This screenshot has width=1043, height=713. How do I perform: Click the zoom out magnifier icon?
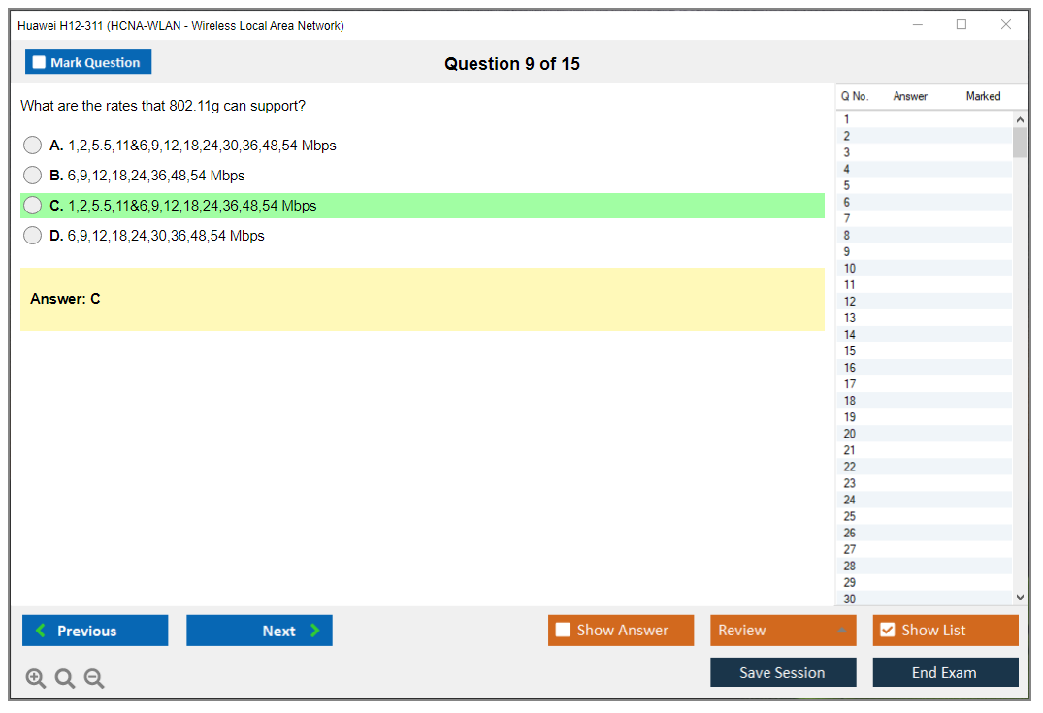point(94,678)
